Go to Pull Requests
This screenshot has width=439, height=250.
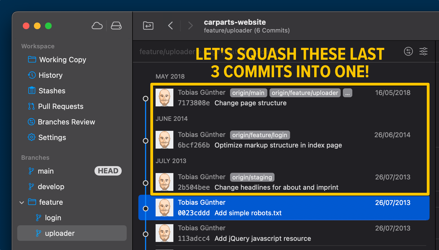click(61, 106)
